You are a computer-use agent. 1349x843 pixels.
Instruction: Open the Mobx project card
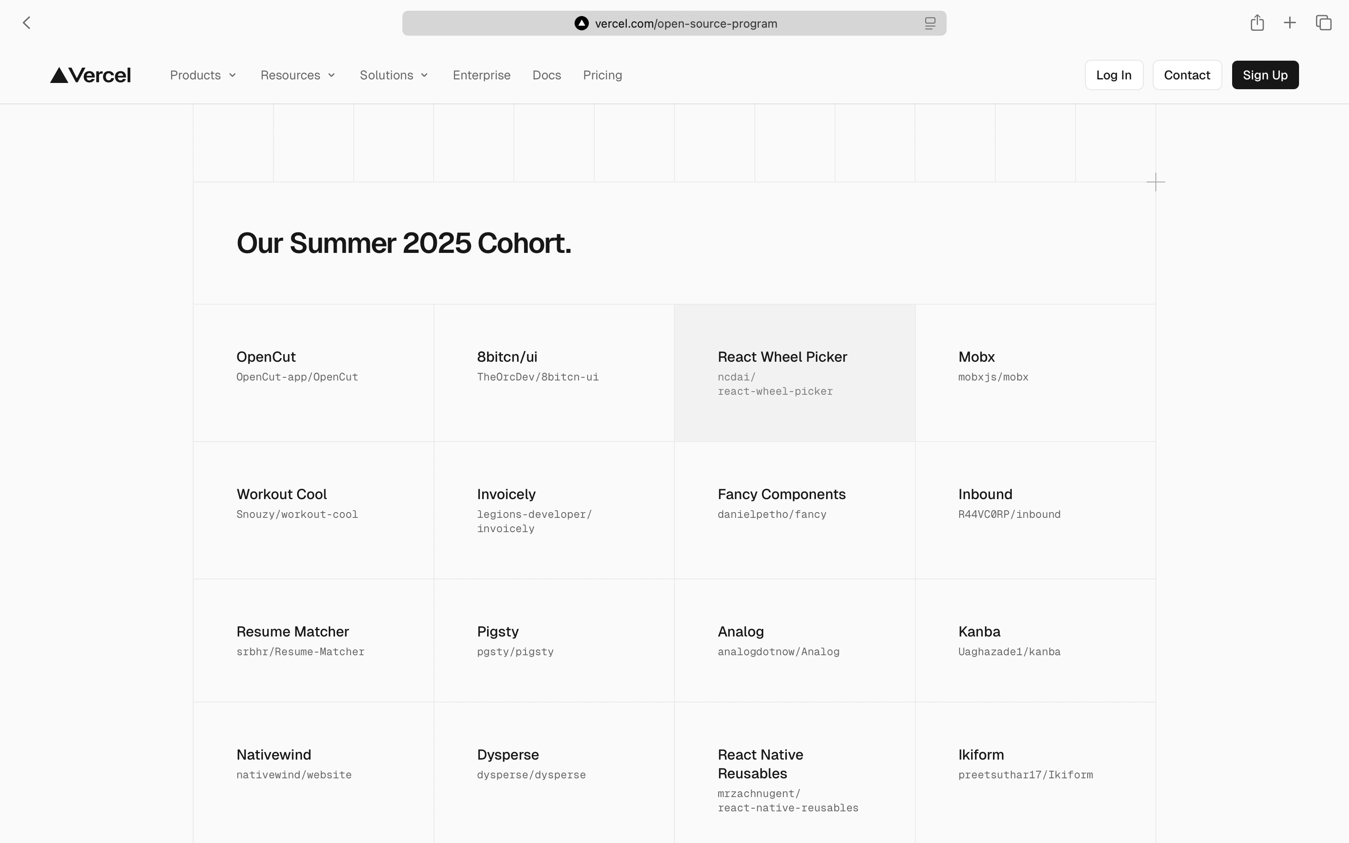pos(1035,372)
